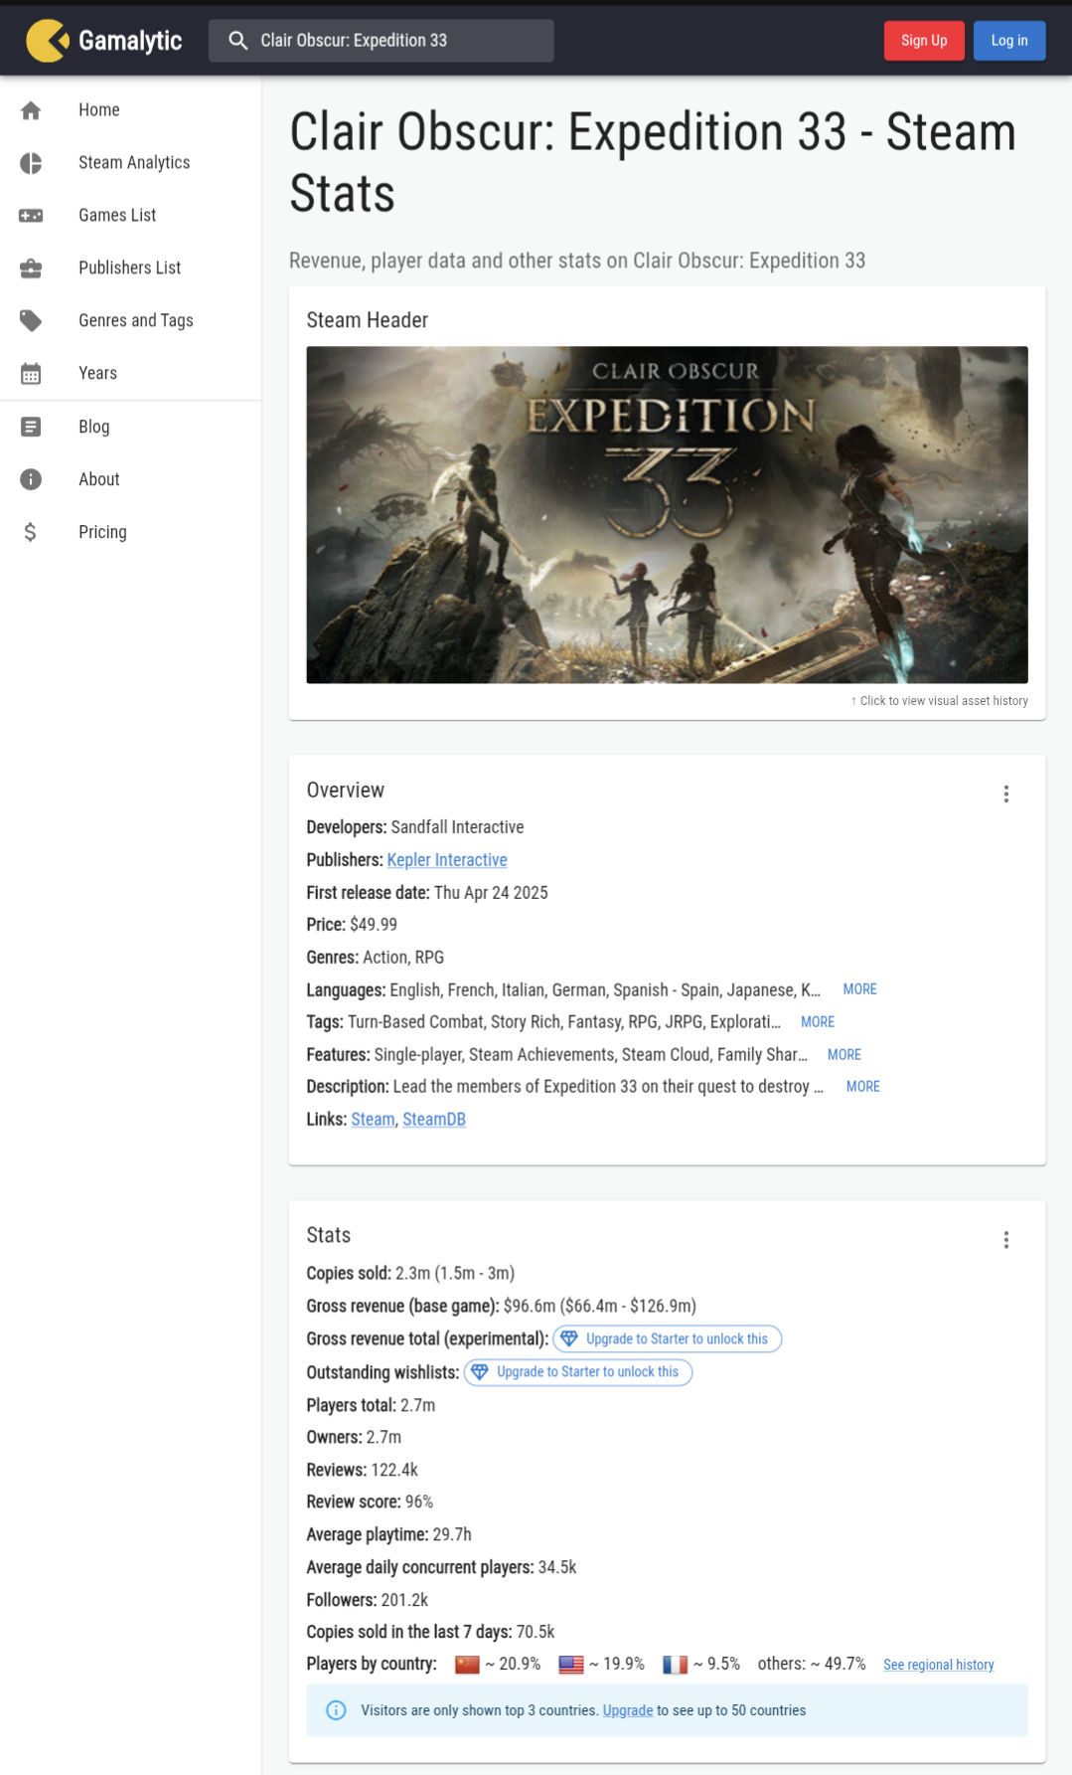This screenshot has height=1775, width=1072.
Task: Click Upgrade to Starter for outstanding wishlists
Action: (578, 1372)
